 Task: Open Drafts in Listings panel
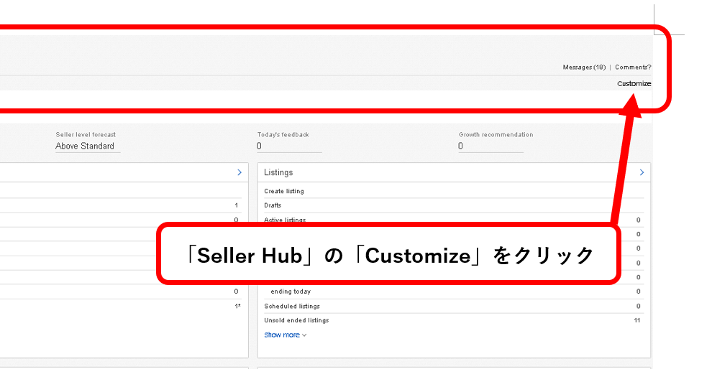[x=273, y=205]
